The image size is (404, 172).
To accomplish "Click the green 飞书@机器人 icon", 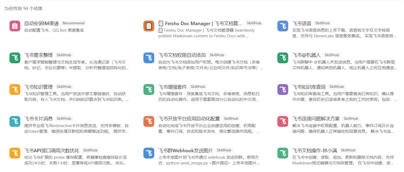I will coord(283,58).
